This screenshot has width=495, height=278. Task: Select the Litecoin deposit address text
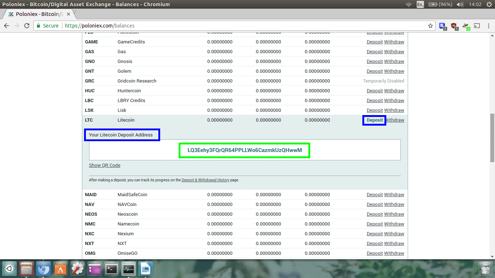(x=245, y=150)
